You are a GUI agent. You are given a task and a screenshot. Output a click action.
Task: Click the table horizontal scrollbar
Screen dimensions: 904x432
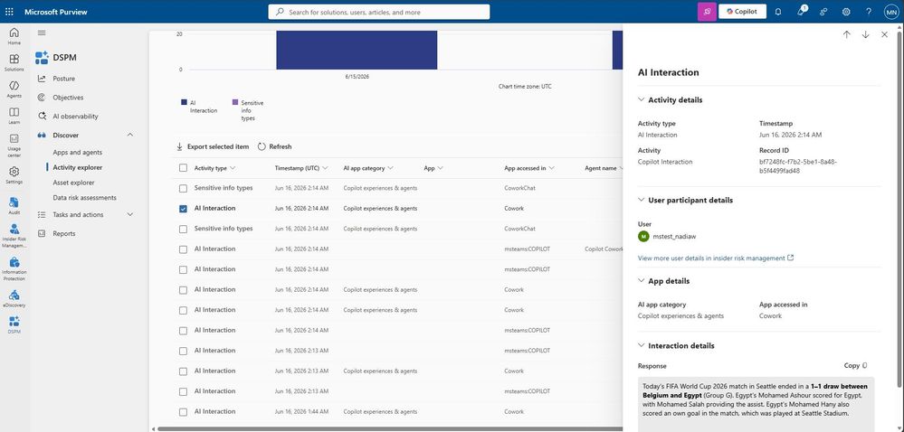[x=389, y=428]
